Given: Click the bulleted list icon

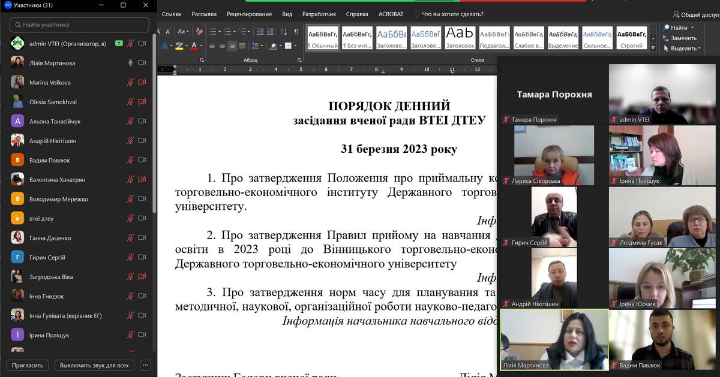Looking at the screenshot, I should click(214, 32).
